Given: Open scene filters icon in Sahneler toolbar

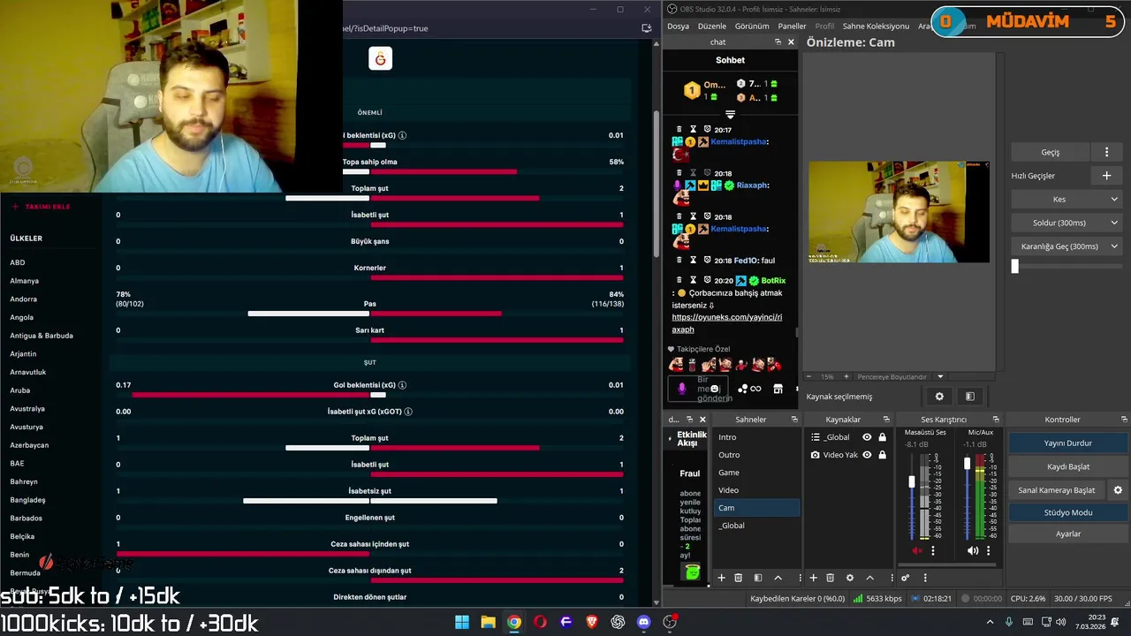Looking at the screenshot, I should pos(757,578).
